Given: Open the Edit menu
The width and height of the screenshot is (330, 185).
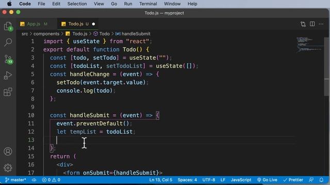Looking at the screenshot, I should (56, 4).
